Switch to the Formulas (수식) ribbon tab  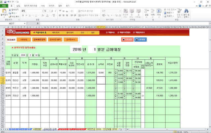(x=43, y=6)
